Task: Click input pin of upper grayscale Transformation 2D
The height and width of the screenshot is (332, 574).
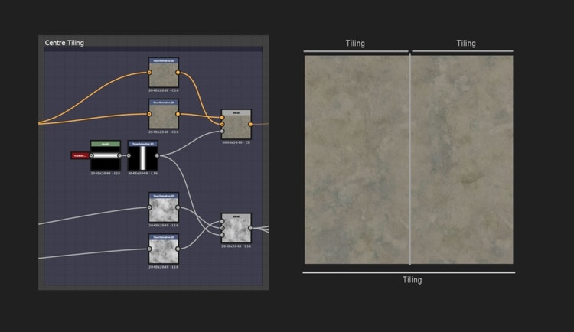Action: click(149, 207)
